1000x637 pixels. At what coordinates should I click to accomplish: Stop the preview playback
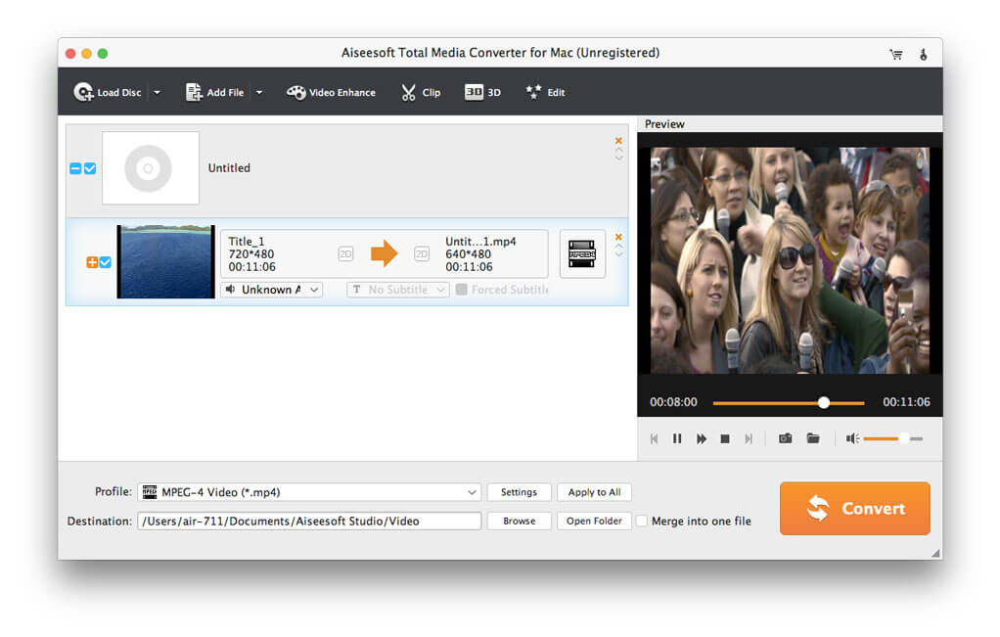click(725, 438)
